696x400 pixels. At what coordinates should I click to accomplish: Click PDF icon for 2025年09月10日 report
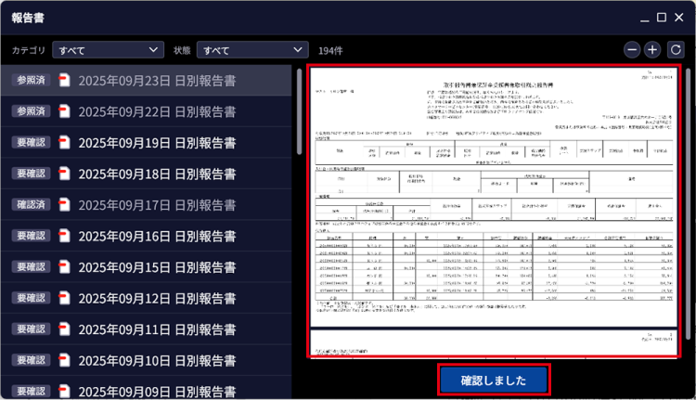pyautogui.click(x=65, y=360)
